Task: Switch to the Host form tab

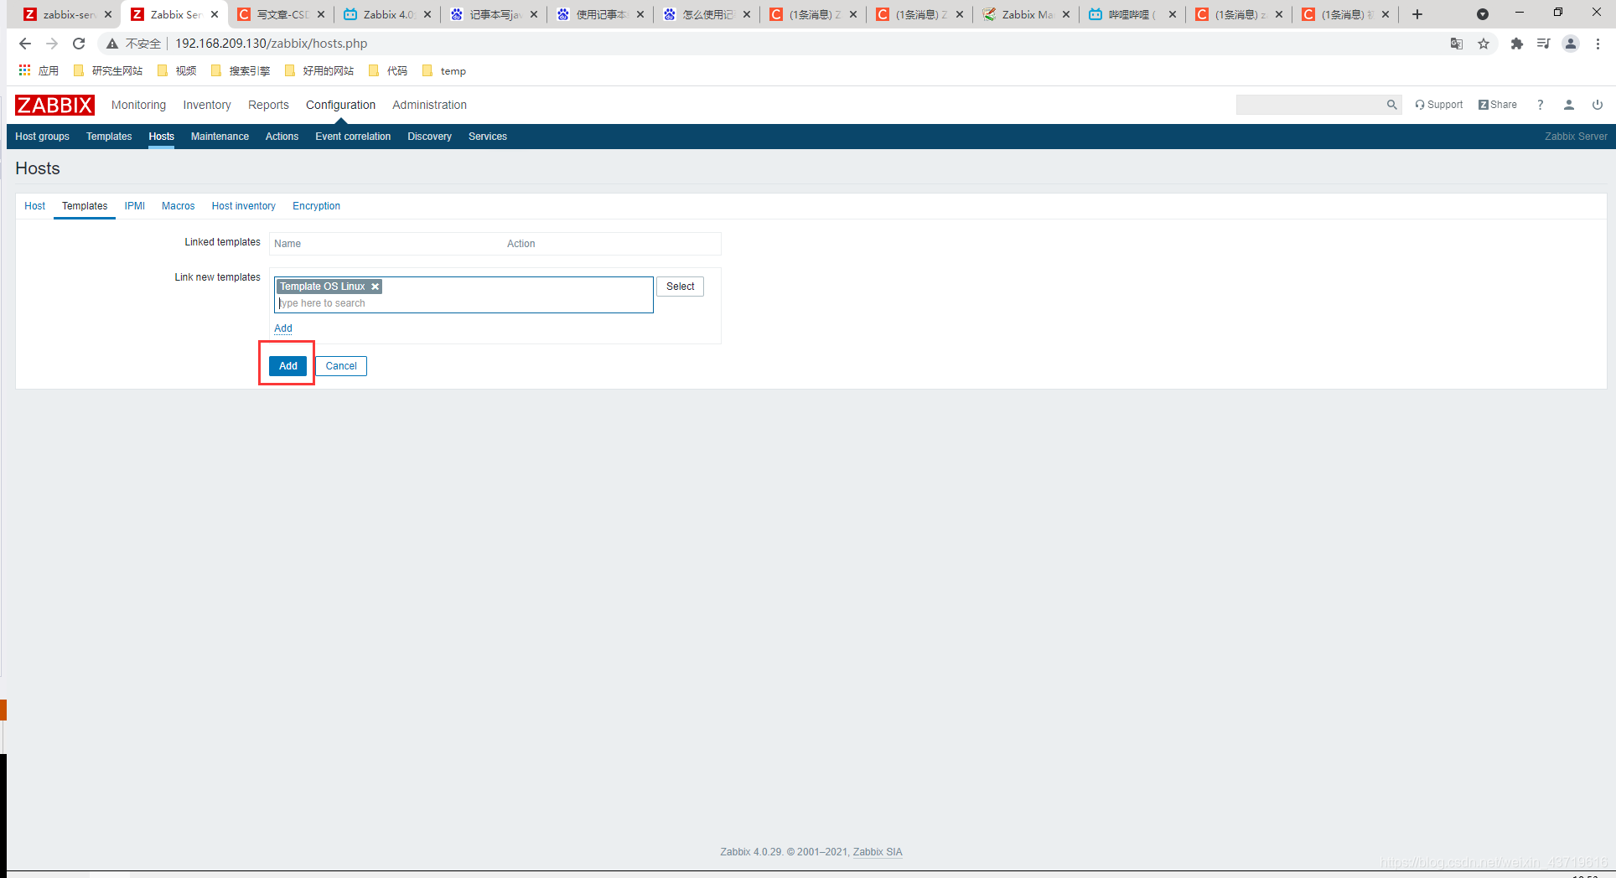Action: pyautogui.click(x=35, y=206)
